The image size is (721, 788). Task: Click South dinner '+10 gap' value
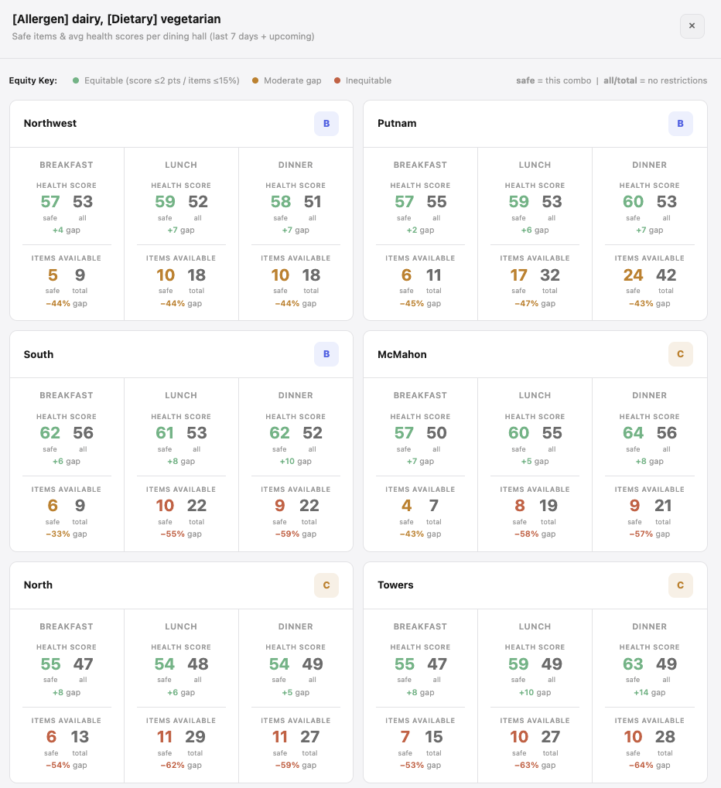[x=296, y=462]
